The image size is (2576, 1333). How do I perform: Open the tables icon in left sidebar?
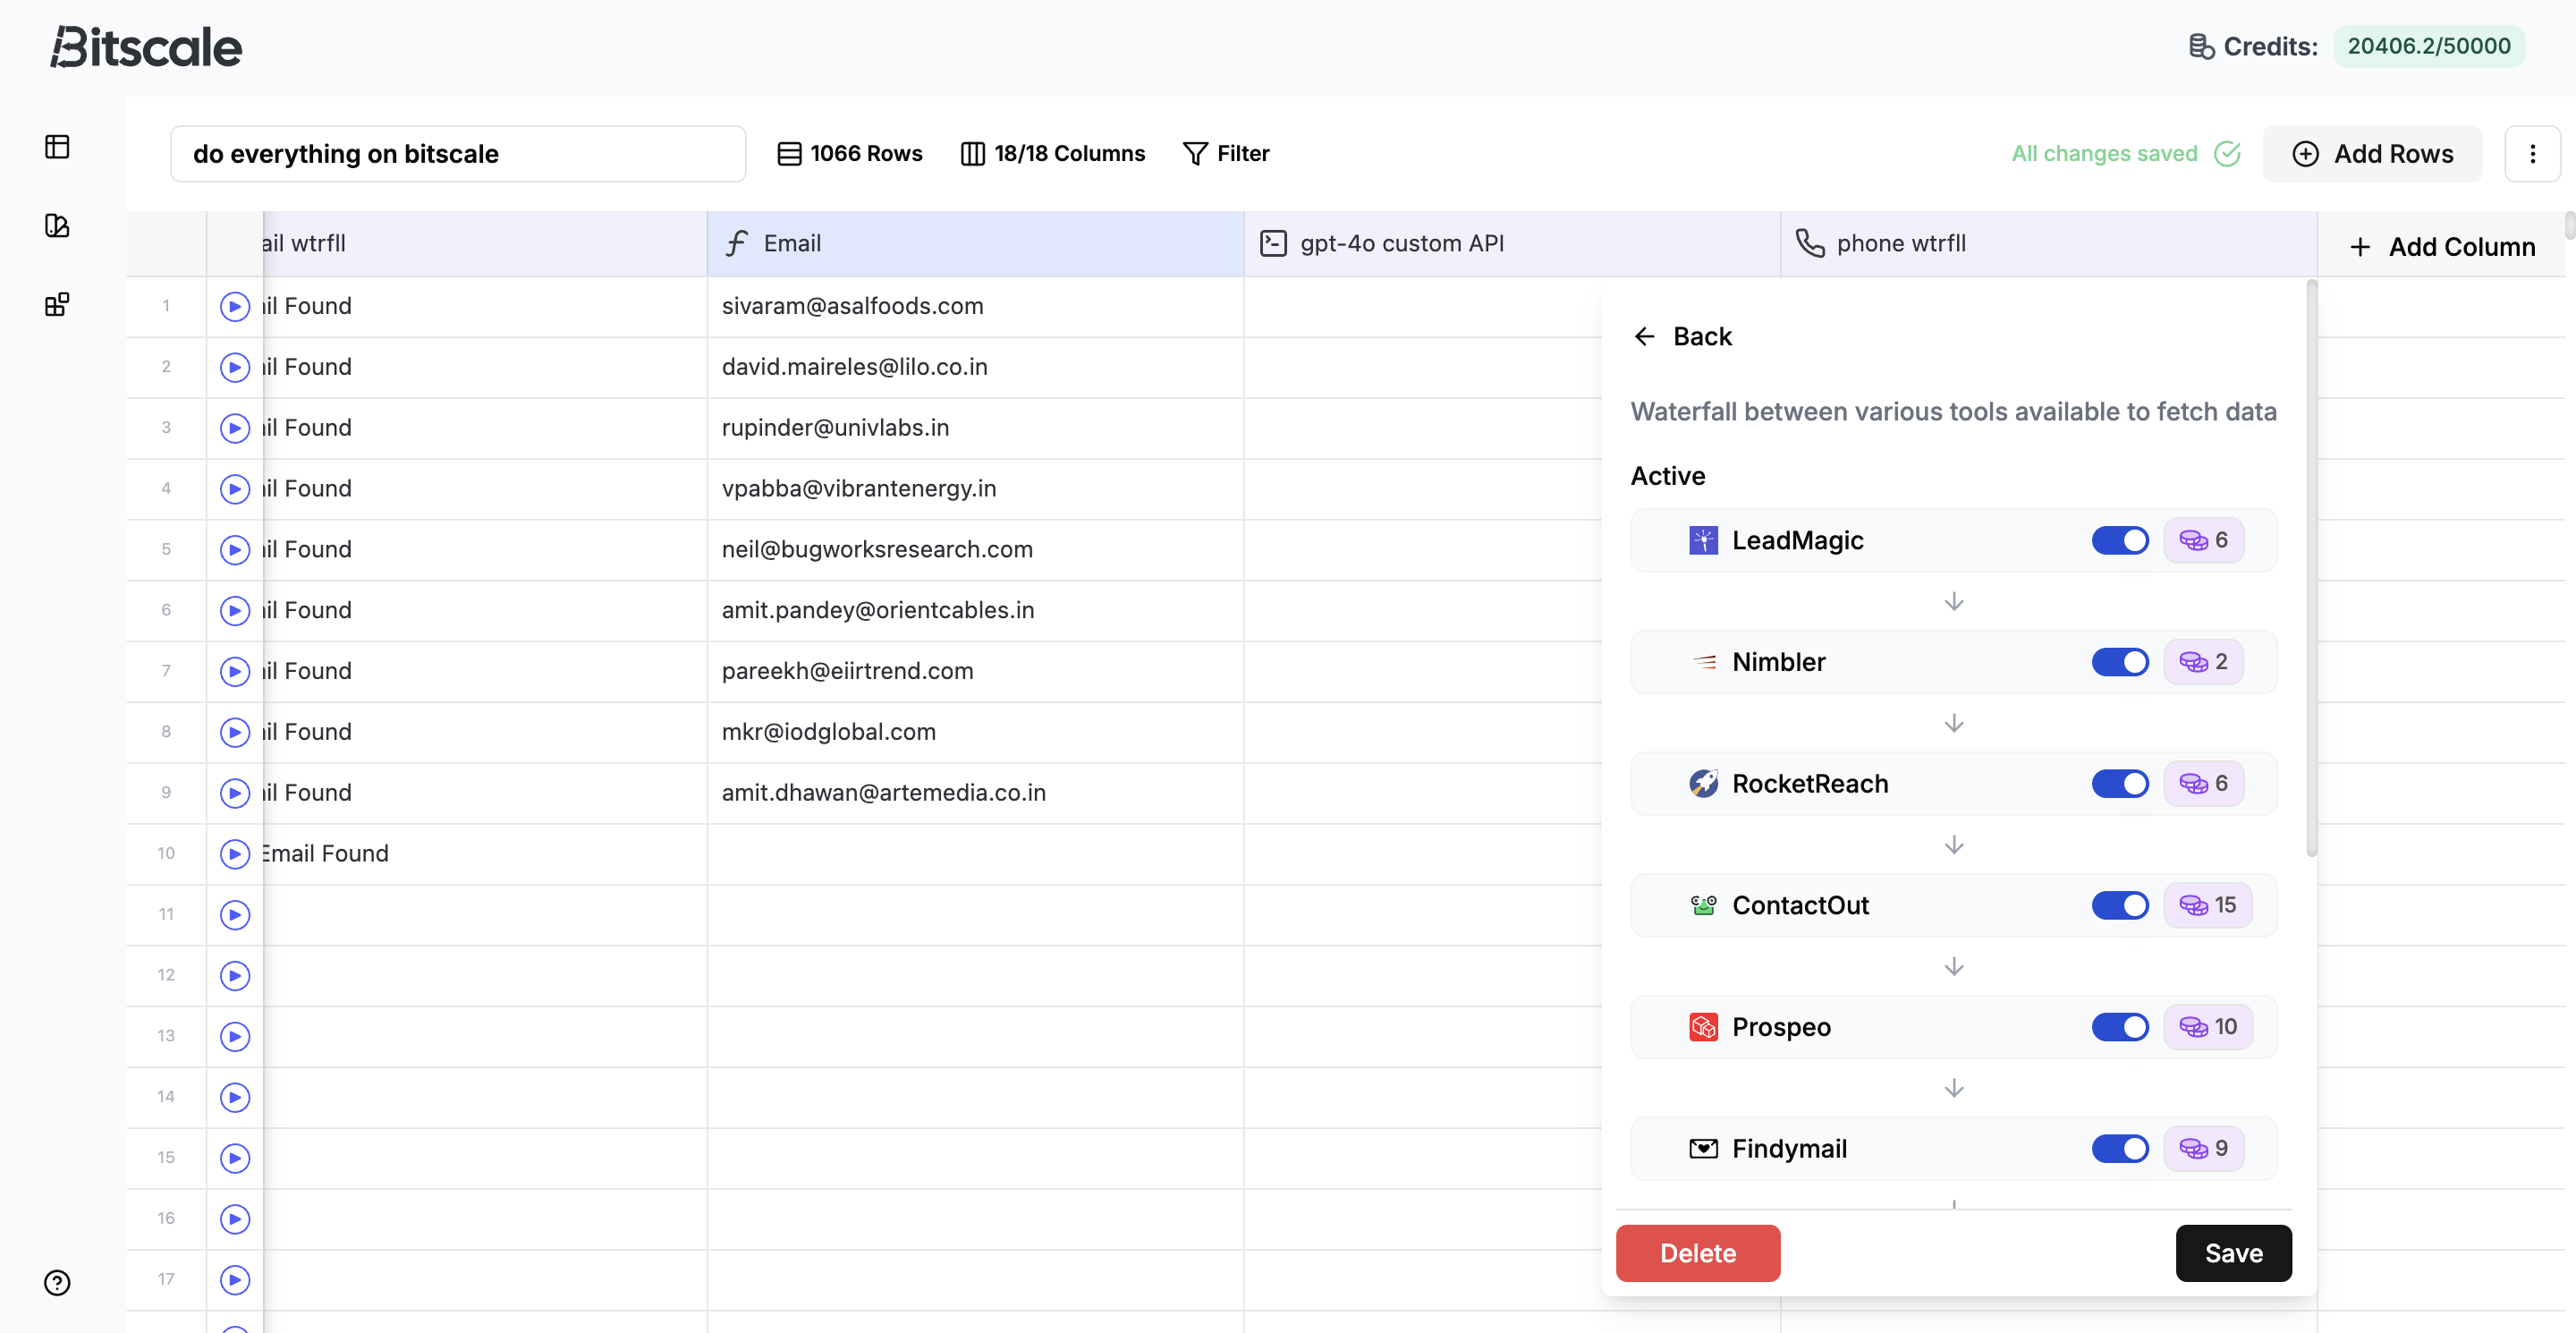57,147
